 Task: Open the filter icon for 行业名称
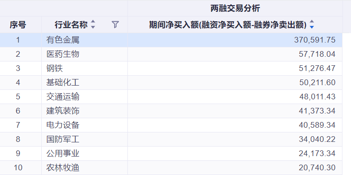pyautogui.click(x=115, y=25)
